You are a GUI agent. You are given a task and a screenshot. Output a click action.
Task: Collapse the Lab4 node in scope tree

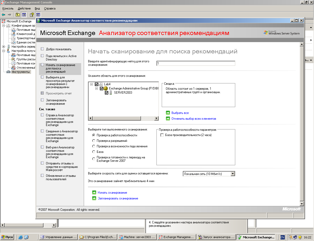91,84
